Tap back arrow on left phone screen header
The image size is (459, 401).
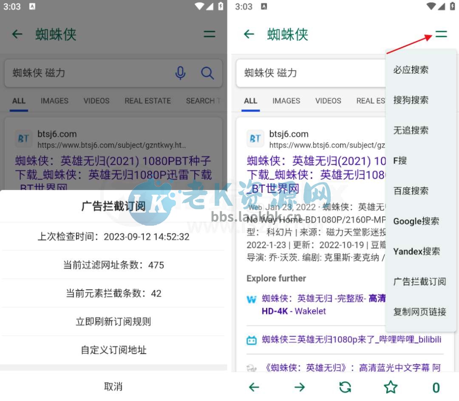point(17,34)
